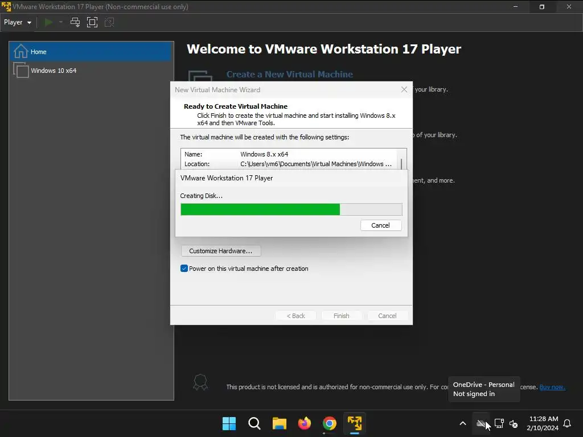Viewport: 583px width, 437px height.
Task: Click the green Power On play icon
Action: point(48,22)
